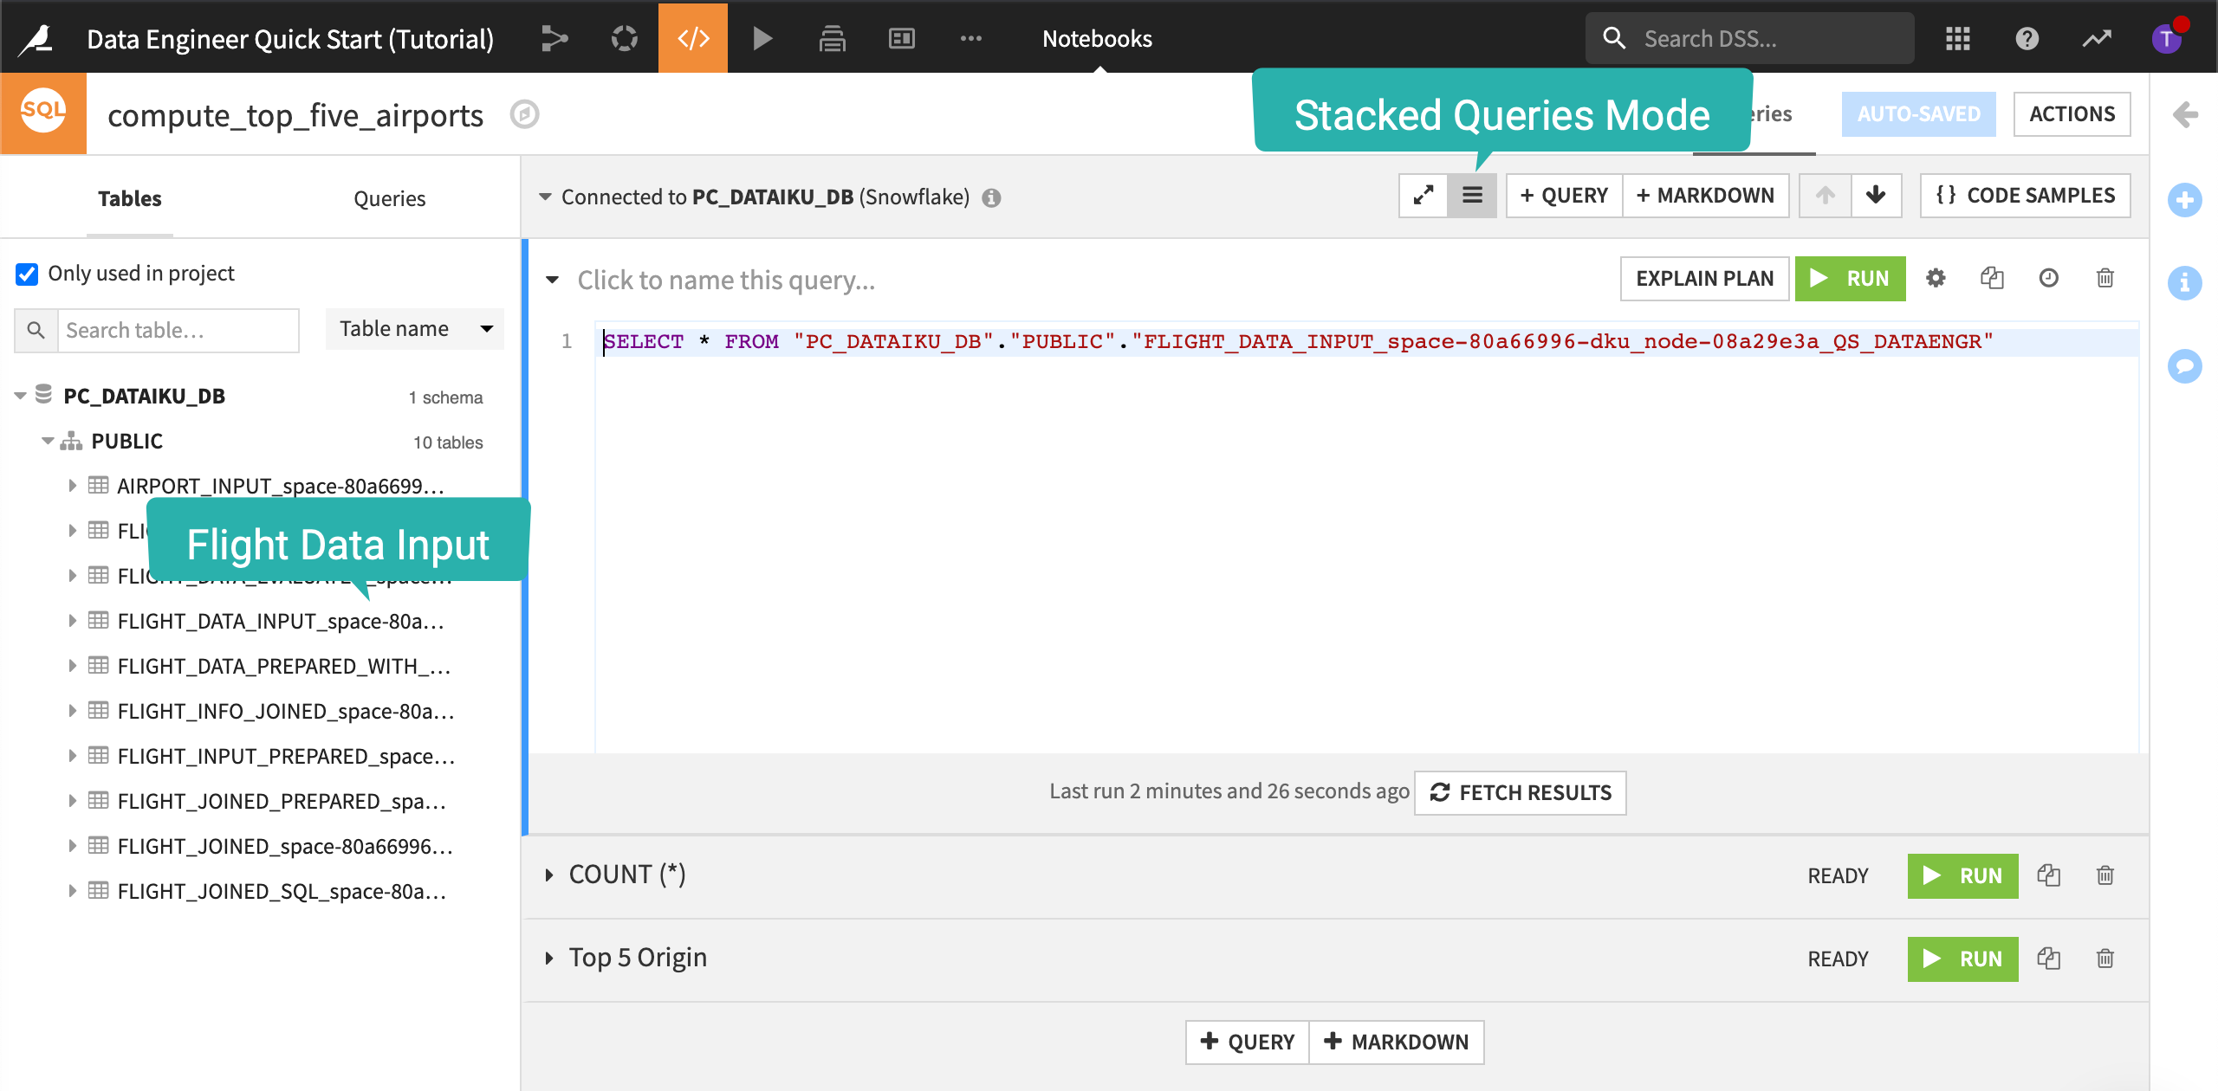This screenshot has height=1091, width=2218.
Task: Click EXPLAIN PLAN
Action: (x=1704, y=278)
